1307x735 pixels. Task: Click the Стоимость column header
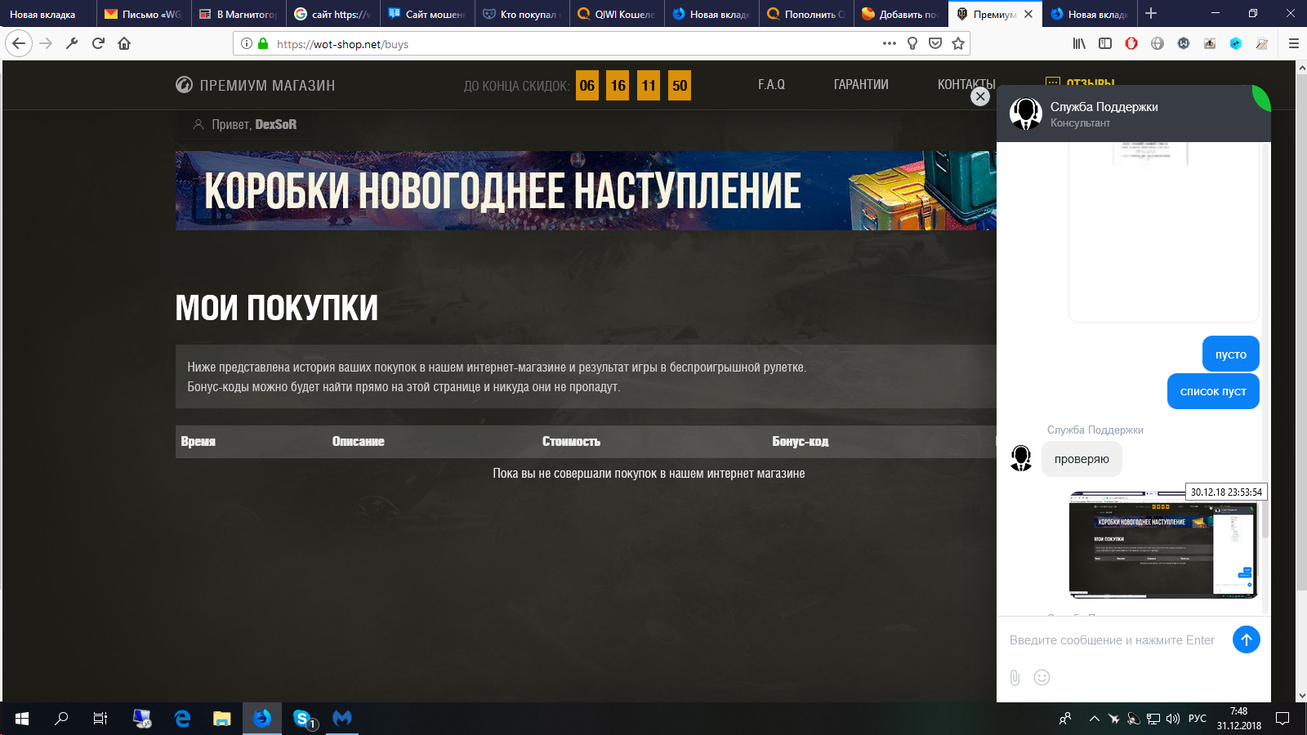point(571,441)
